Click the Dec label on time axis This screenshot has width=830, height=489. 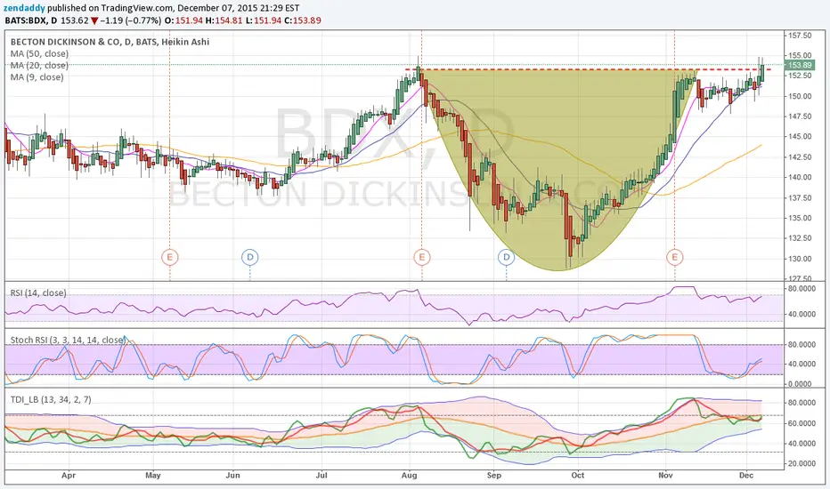tap(745, 476)
